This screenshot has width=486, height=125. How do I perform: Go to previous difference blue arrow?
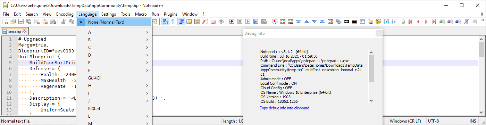[307, 22]
